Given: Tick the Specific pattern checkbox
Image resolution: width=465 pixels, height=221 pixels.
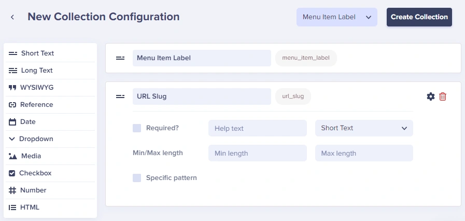Looking at the screenshot, I should tap(137, 178).
